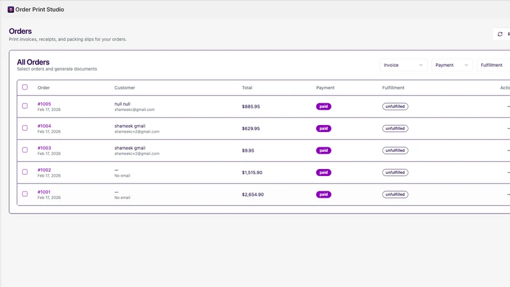
Task: Click the Fulfillment column header
Action: (393, 87)
